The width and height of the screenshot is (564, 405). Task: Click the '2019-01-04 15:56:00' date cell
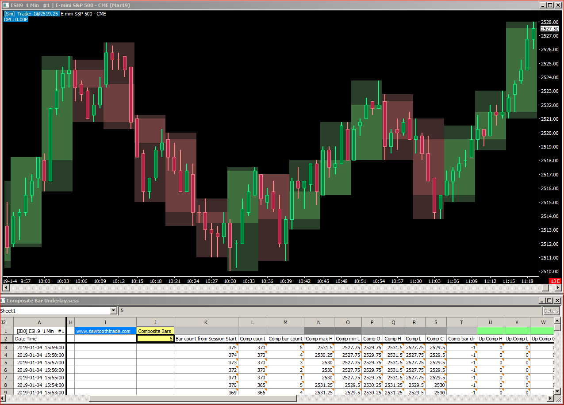39,370
